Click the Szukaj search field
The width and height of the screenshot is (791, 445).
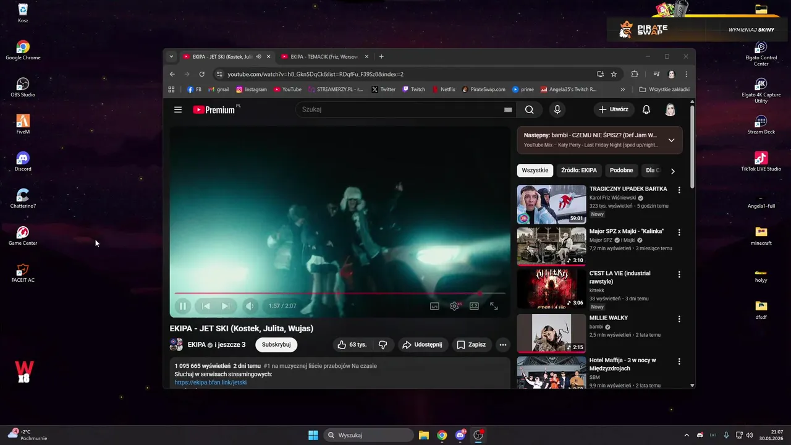pos(402,109)
